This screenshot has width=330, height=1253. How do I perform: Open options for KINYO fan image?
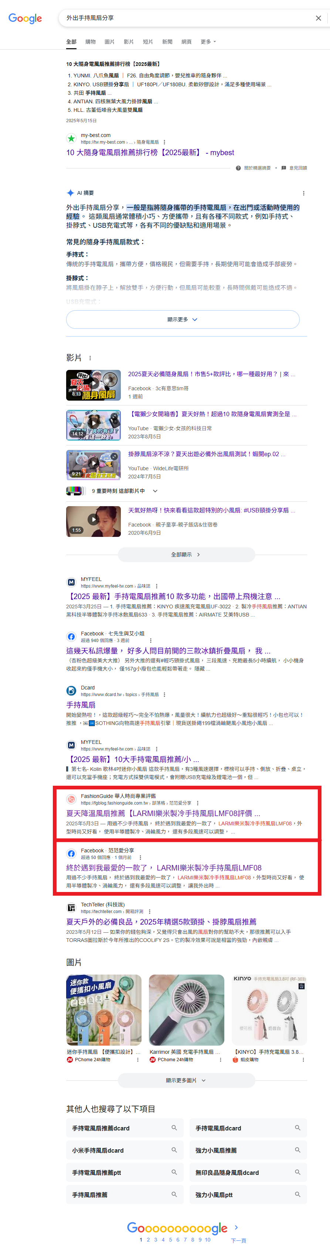click(x=303, y=1059)
